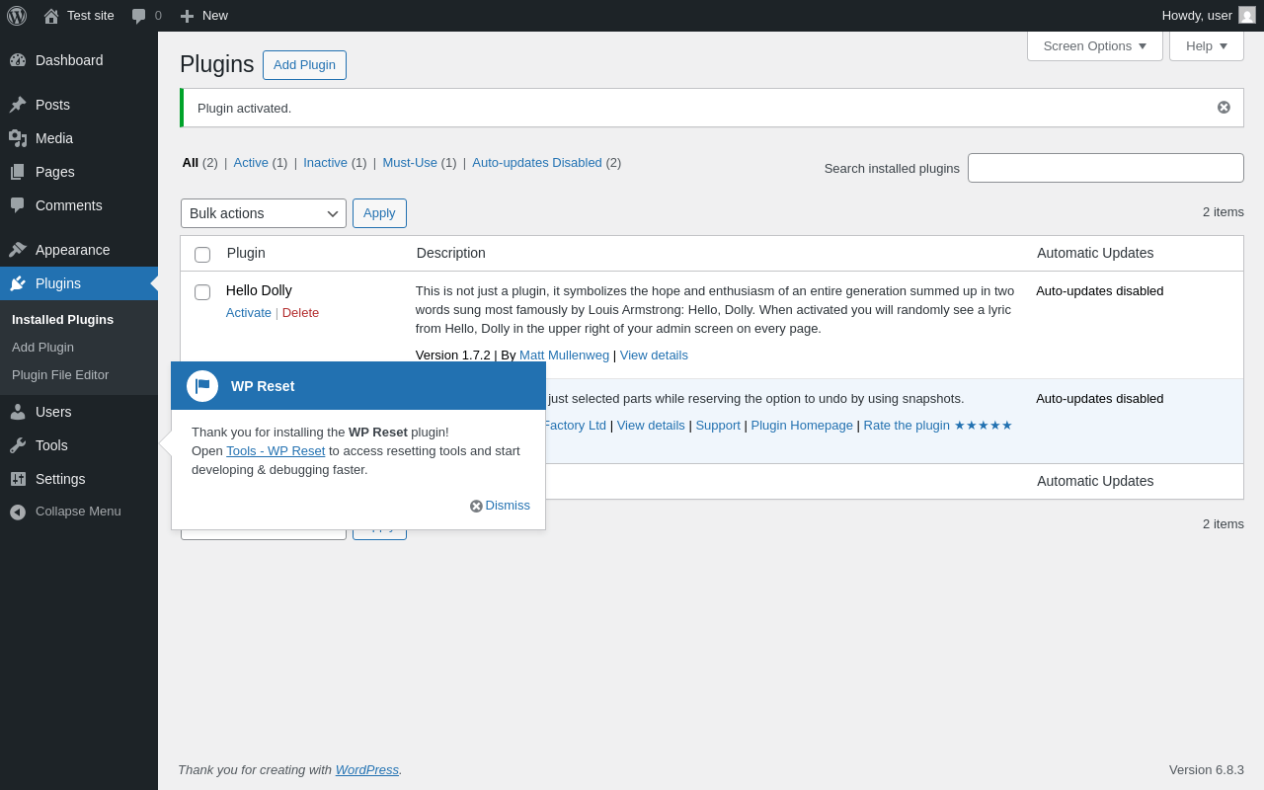1264x790 pixels.
Task: Click the WP Reset popup title
Action: tap(263, 386)
